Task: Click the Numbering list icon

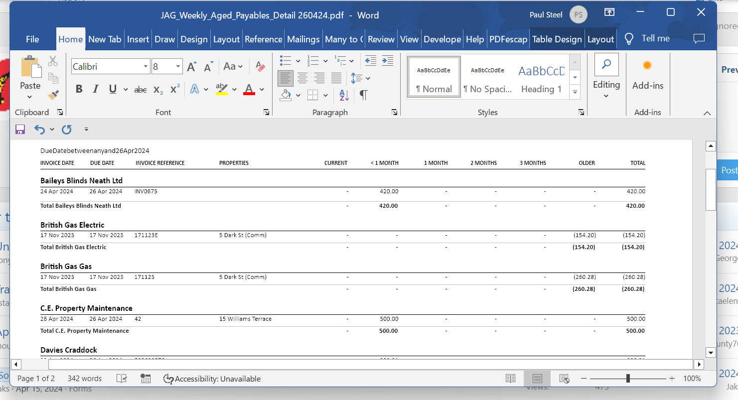Action: click(x=313, y=61)
